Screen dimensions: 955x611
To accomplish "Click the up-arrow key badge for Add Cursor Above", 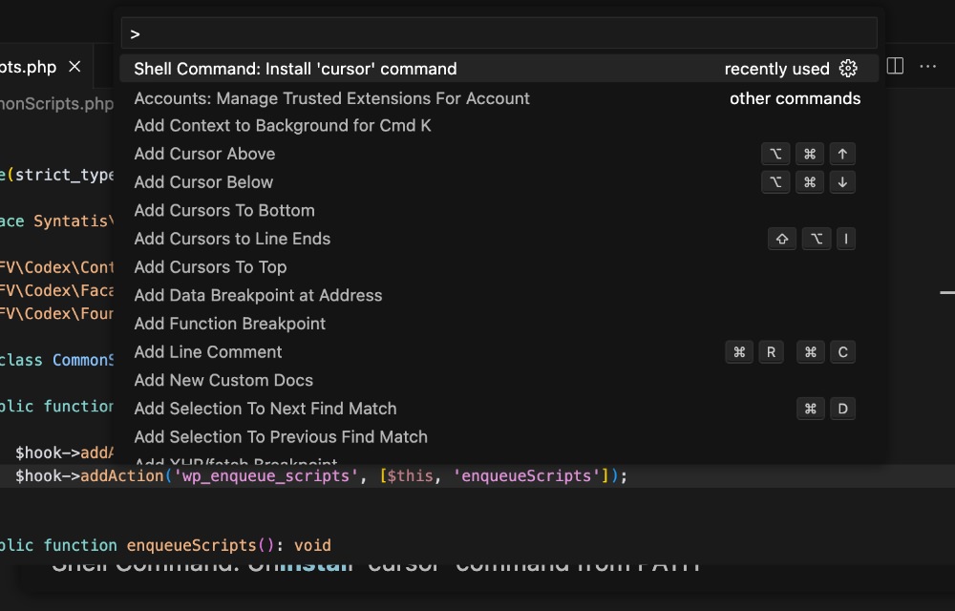I will (x=842, y=154).
